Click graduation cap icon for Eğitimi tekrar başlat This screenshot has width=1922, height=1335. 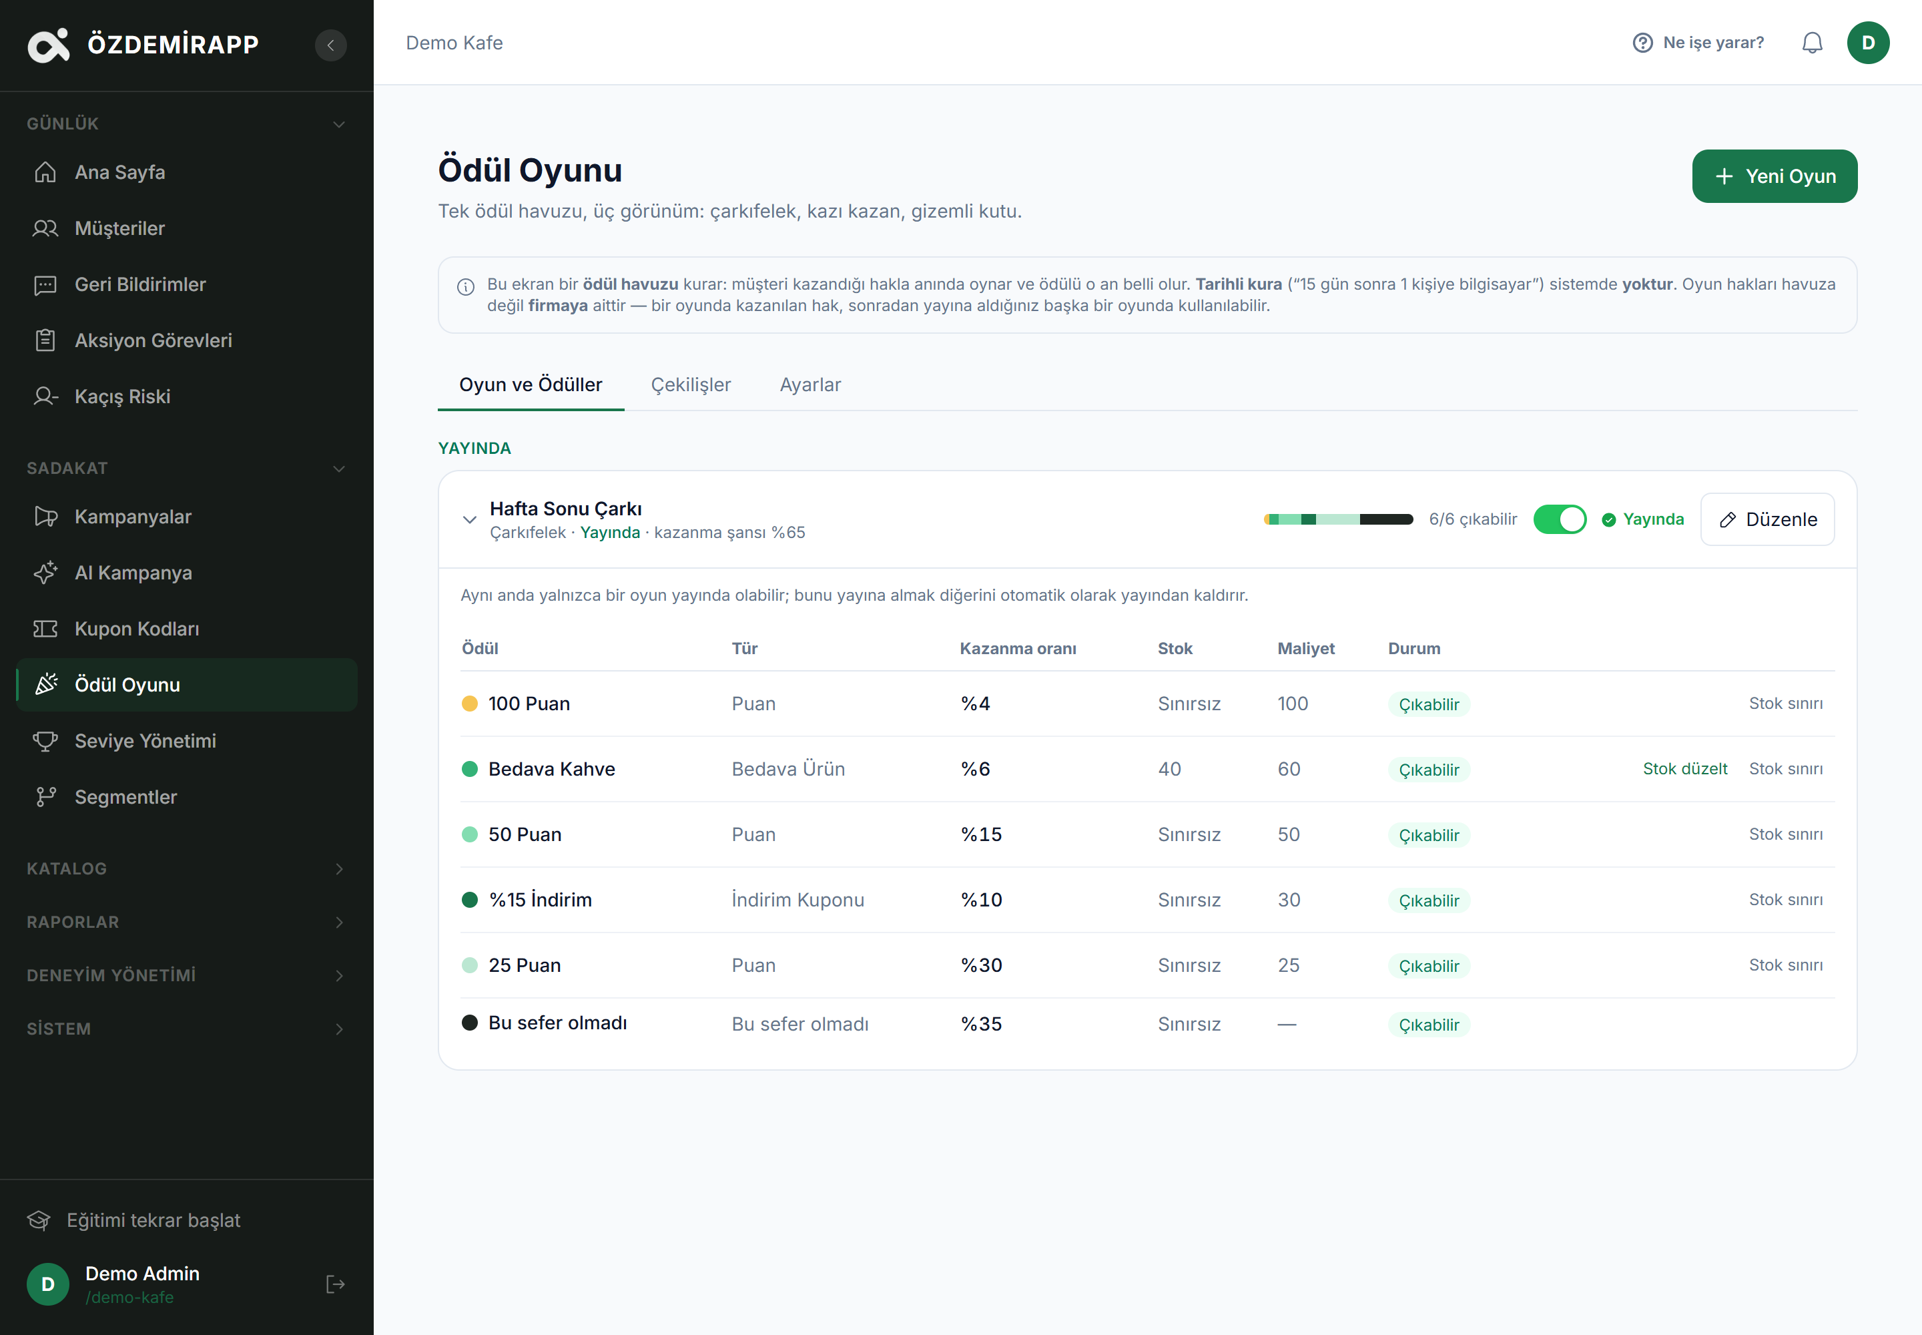(39, 1220)
